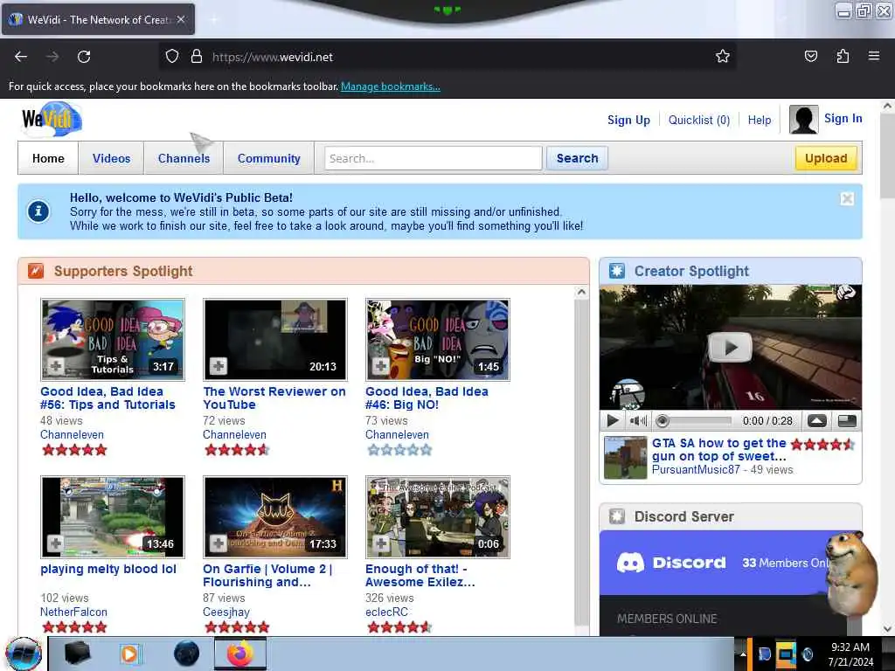The width and height of the screenshot is (895, 671).
Task: Open Good Idea, Bad Idea #56 video title
Action: point(108,398)
